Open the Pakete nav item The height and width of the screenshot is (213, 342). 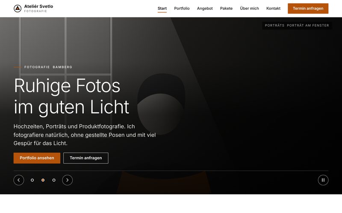[x=226, y=9]
